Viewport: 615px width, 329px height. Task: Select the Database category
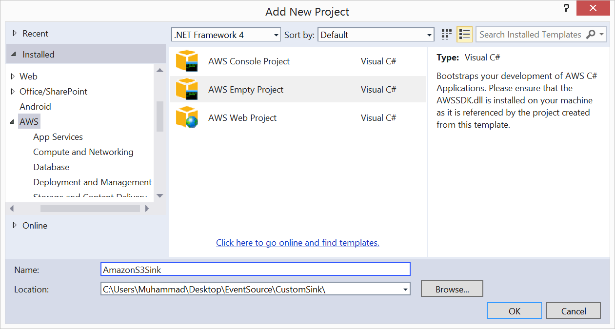(x=51, y=167)
